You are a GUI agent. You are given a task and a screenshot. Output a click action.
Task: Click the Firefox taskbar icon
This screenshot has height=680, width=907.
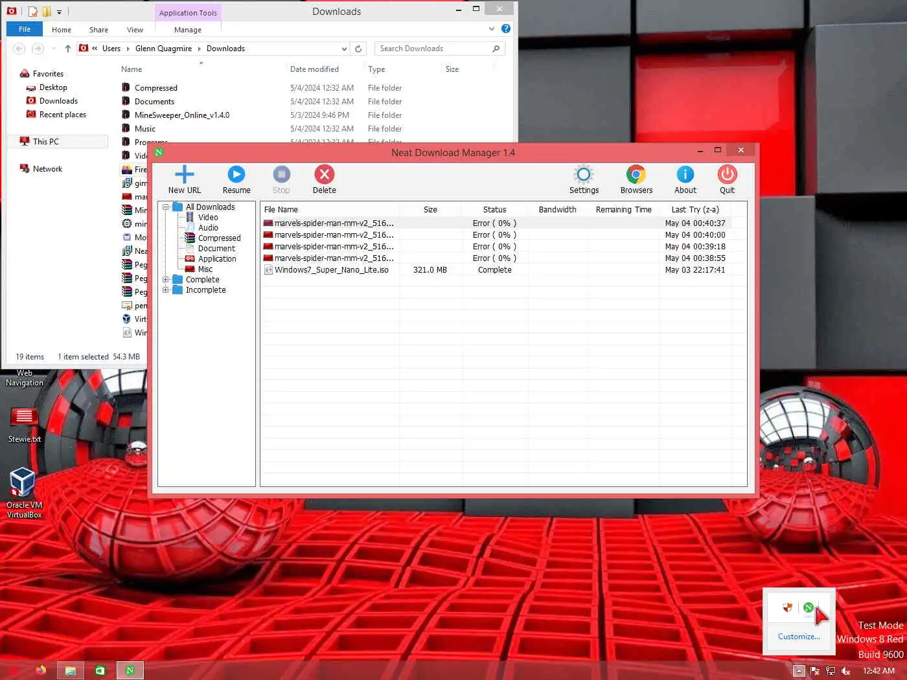point(41,670)
